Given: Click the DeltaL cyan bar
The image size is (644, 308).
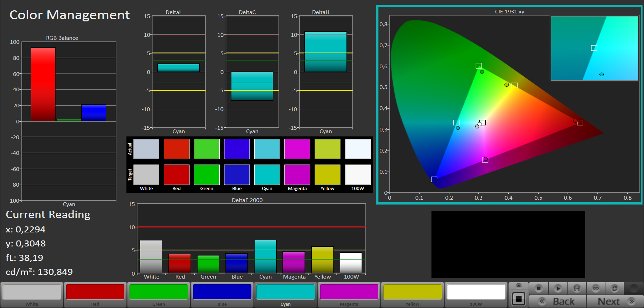Looking at the screenshot, I should tap(178, 68).
